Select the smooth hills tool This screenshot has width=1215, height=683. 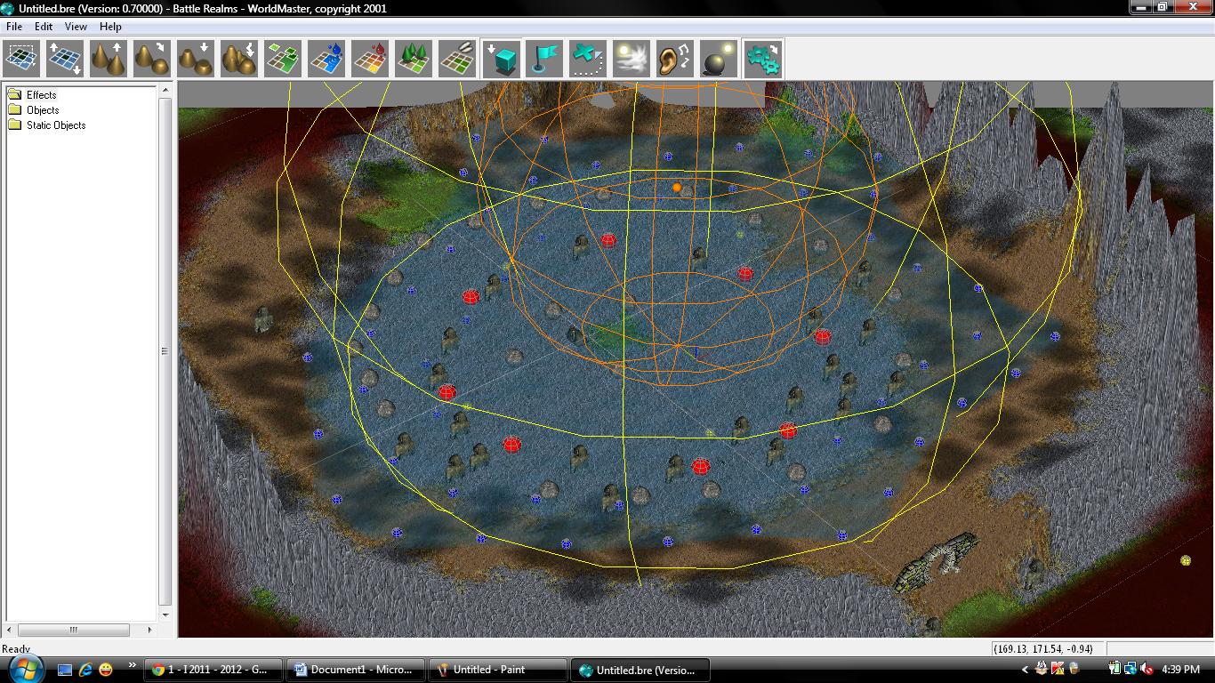pos(153,59)
